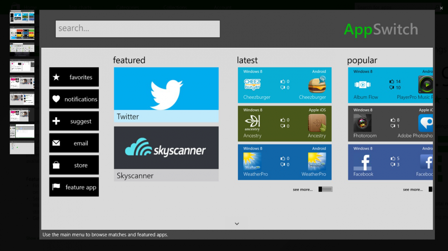Click the Windows 8 Cheezburger icon

(x=252, y=84)
